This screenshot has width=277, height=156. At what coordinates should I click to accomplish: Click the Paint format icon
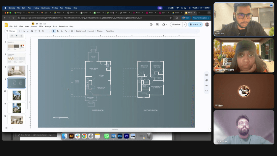(36, 31)
